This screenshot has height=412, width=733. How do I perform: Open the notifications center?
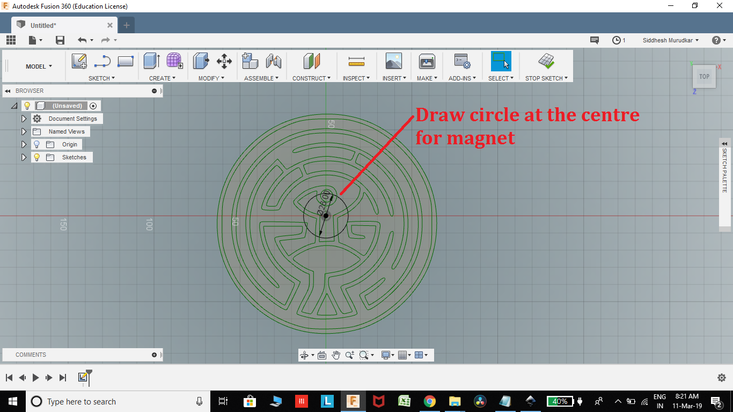click(x=595, y=40)
